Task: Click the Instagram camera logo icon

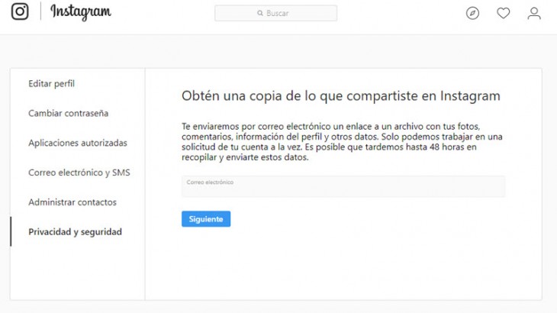Action: pyautogui.click(x=20, y=11)
